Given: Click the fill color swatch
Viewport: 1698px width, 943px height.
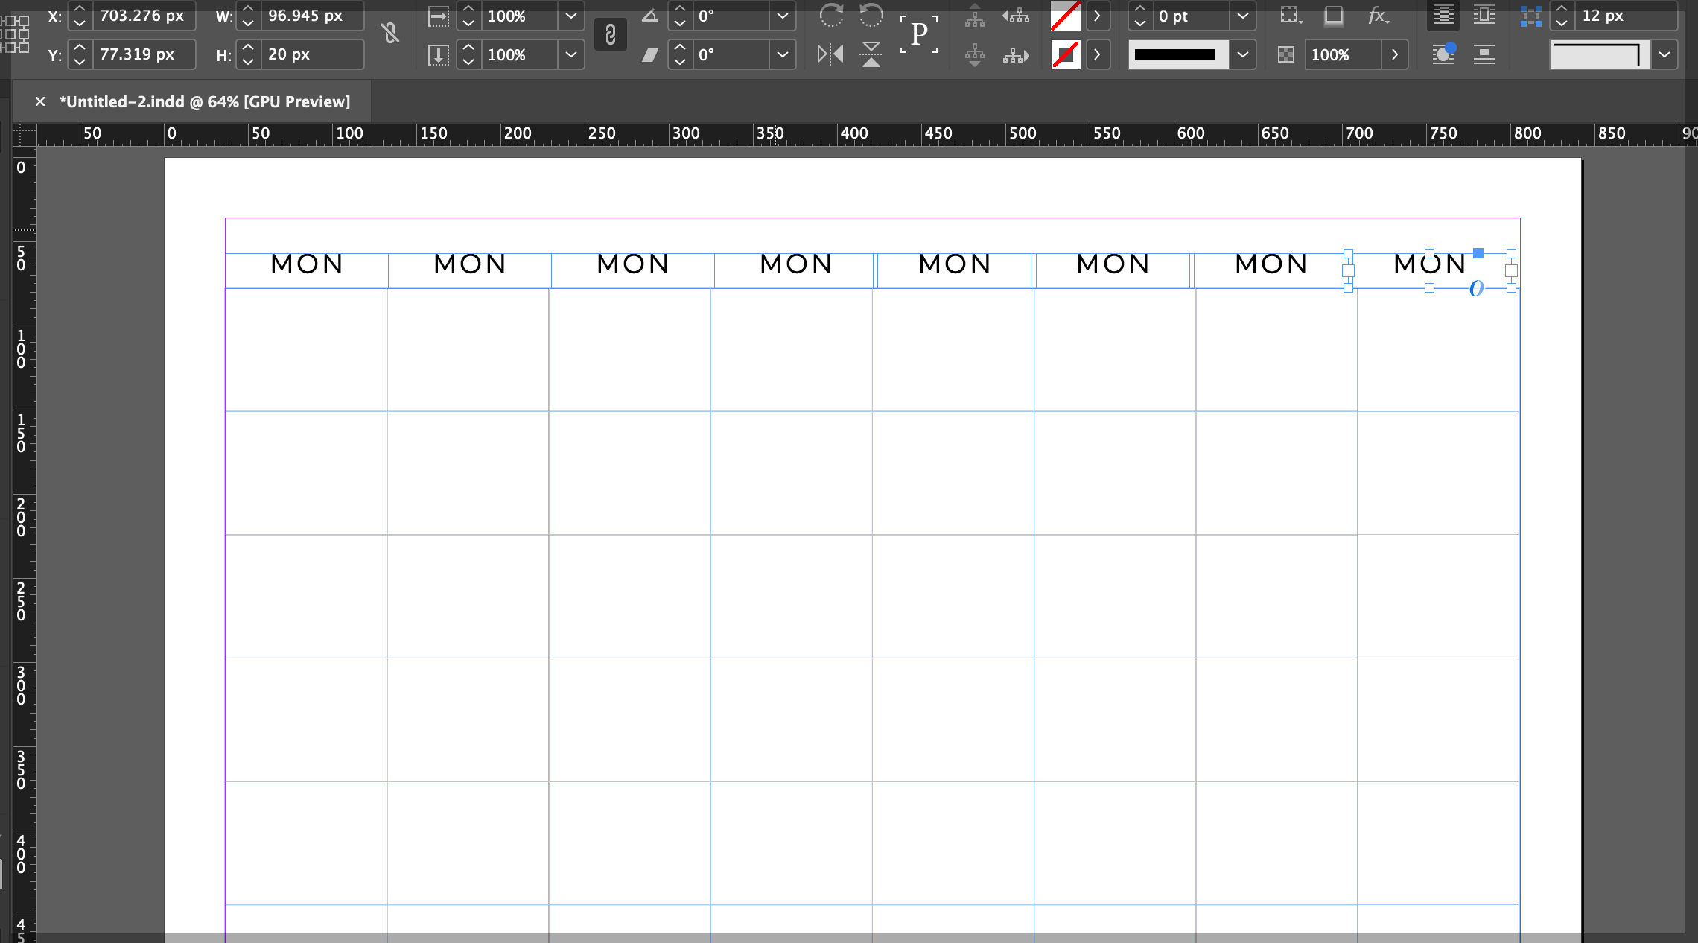Looking at the screenshot, I should coord(1065,16).
